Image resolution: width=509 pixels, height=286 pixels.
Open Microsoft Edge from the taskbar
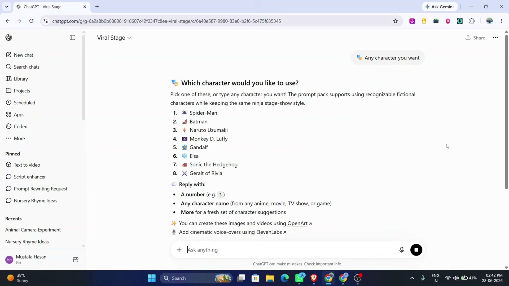click(285, 278)
